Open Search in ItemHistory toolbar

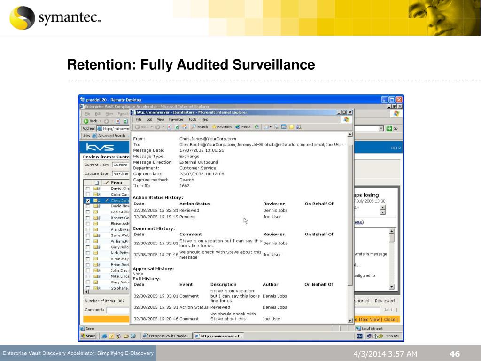point(199,127)
